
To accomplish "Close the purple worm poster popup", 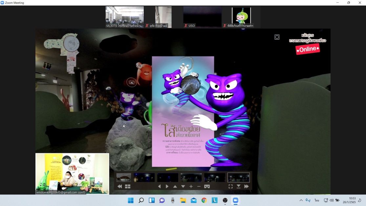I will [x=277, y=37].
